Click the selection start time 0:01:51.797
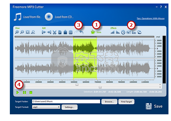The width and height of the screenshot is (171, 121). 100,92
